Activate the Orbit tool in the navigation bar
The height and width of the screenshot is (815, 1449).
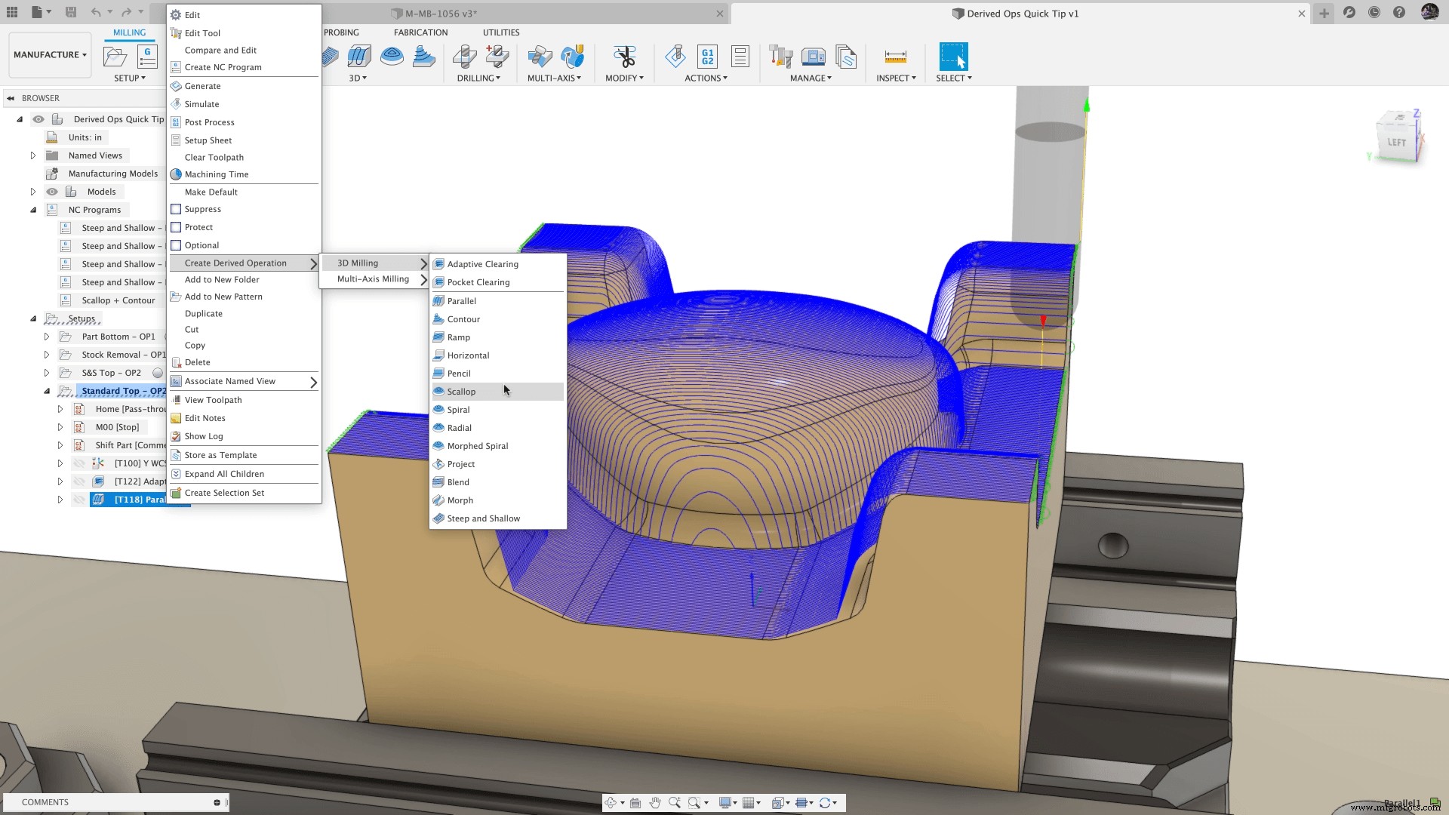[611, 802]
